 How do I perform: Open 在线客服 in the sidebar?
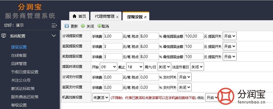click(x=19, y=55)
